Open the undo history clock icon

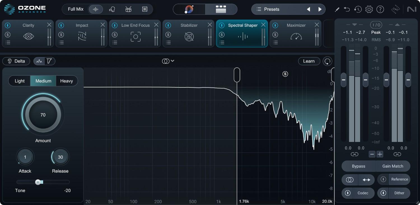point(358,9)
